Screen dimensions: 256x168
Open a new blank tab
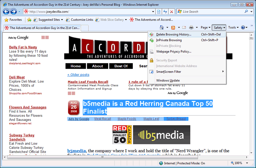click(85, 28)
